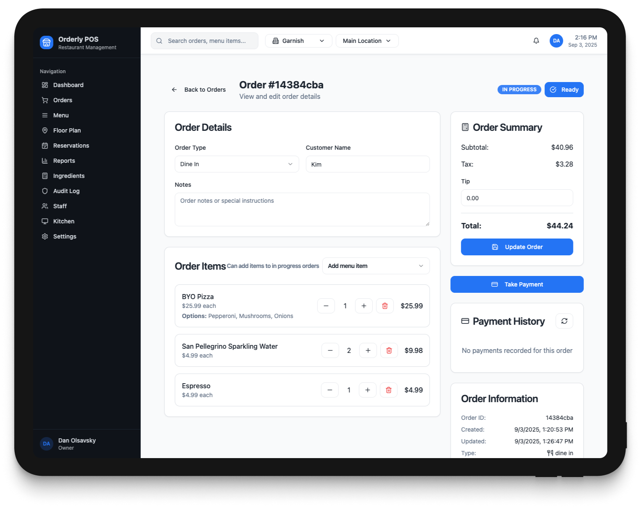Image resolution: width=641 pixels, height=509 pixels.
Task: Increase San Pellegrino Sparkling Water quantity
Action: click(368, 350)
